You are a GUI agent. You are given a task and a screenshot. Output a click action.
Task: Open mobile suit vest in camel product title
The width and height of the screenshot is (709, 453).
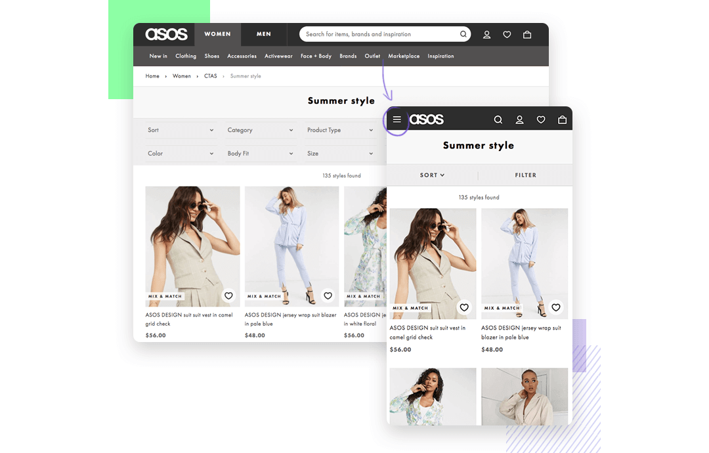click(x=427, y=332)
